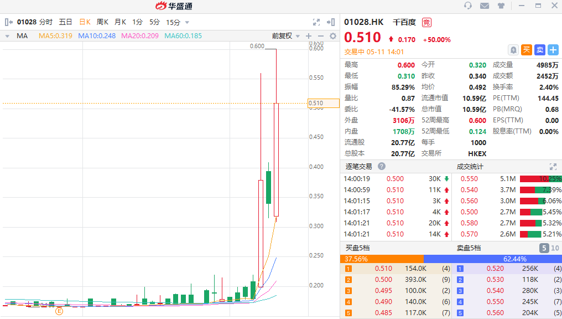
Task: Click the orange Buy (买) button
Action: click(x=527, y=50)
